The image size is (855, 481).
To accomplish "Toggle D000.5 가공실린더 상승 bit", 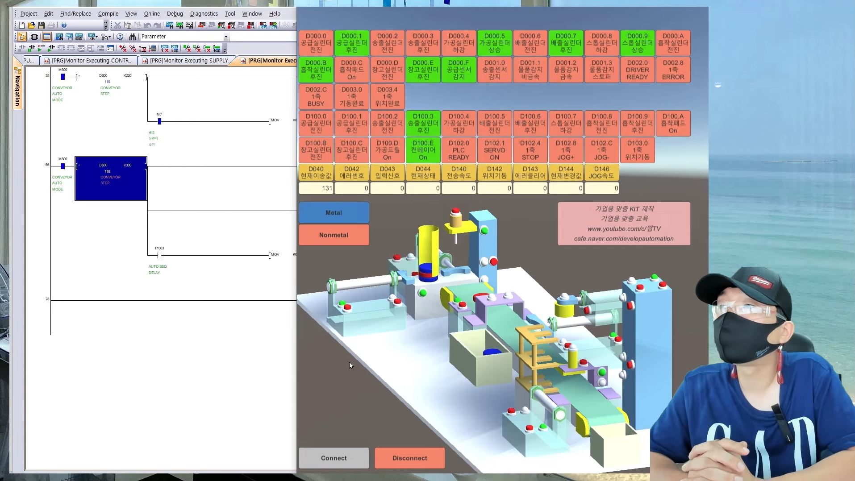I will click(494, 43).
